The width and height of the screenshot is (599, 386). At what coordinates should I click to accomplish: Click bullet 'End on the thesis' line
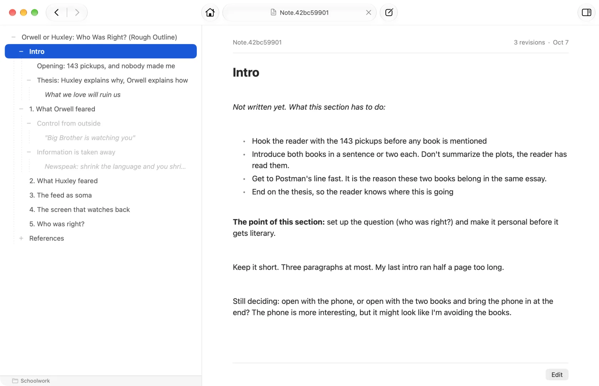tap(353, 192)
